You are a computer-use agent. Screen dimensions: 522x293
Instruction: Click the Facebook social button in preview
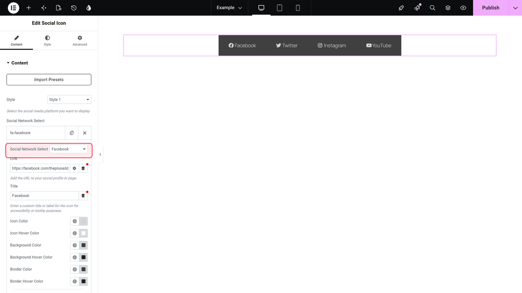[x=242, y=46]
